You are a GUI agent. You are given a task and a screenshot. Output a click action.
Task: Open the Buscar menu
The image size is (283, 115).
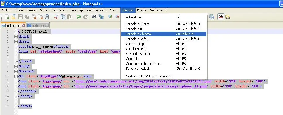(x=32, y=10)
